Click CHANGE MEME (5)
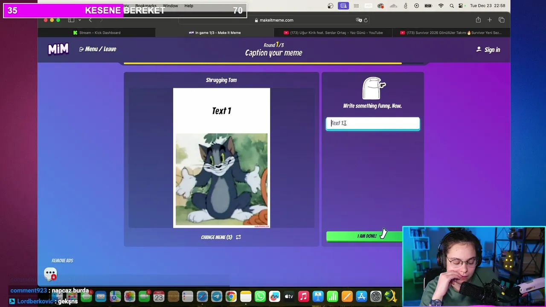Image resolution: width=546 pixels, height=307 pixels. (x=217, y=237)
